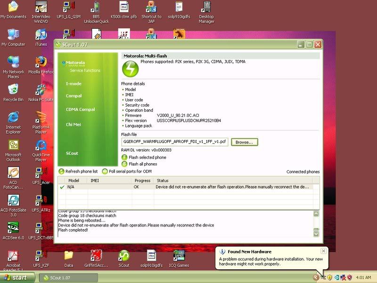377x283 pixels.
Task: Switch to the I-mode section
Action: 74,84
